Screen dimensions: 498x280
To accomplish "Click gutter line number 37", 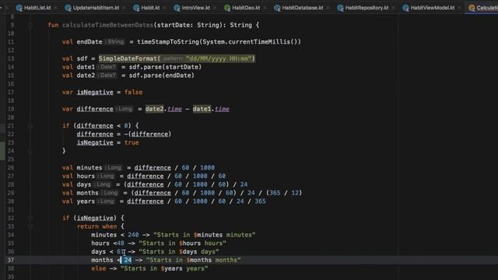I will [10, 260].
